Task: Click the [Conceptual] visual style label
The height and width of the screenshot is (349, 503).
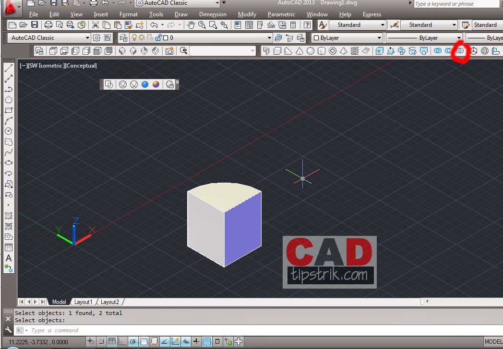Action: [81, 66]
